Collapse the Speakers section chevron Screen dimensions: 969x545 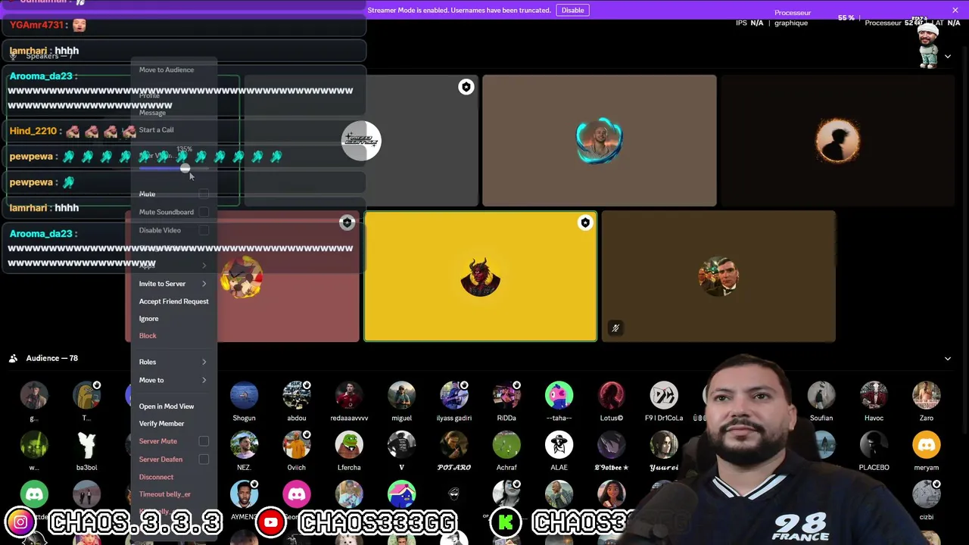(x=947, y=57)
